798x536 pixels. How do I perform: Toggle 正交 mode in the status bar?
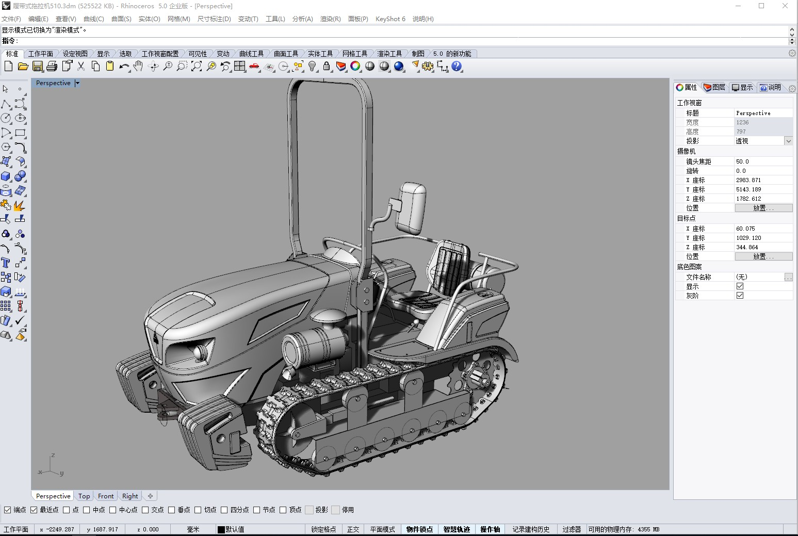point(353,529)
